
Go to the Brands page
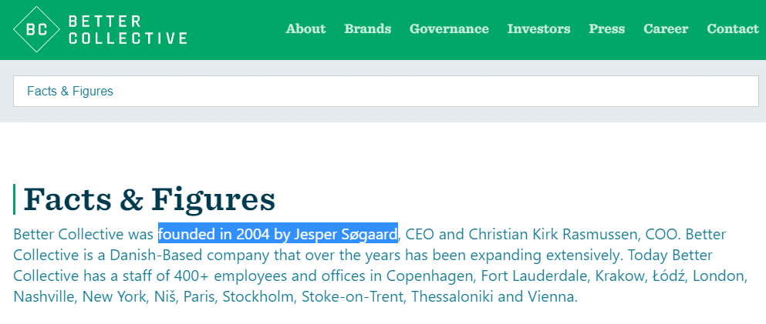[367, 29]
